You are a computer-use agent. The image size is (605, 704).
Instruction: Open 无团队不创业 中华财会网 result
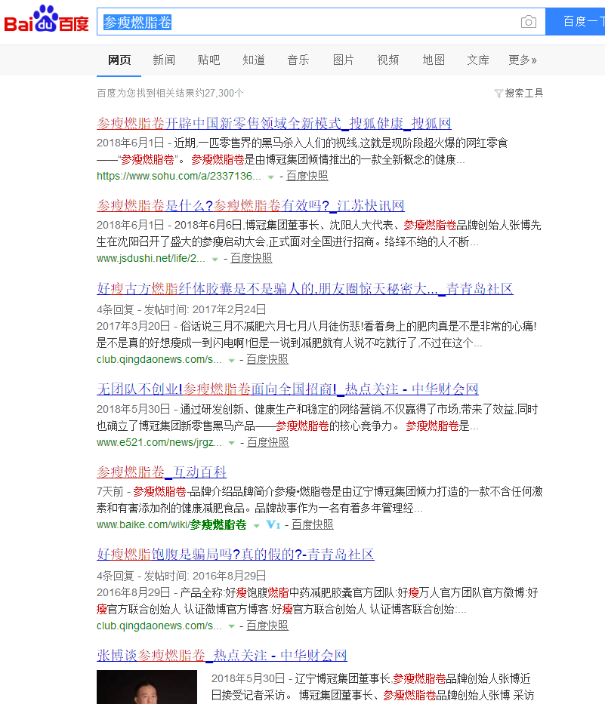287,389
